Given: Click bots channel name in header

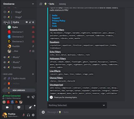Looking at the screenshot, I should tap(52, 4).
